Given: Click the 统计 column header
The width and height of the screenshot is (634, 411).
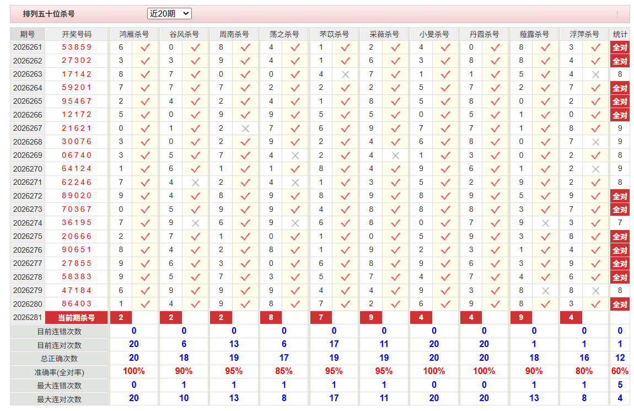Looking at the screenshot, I should click(x=620, y=34).
